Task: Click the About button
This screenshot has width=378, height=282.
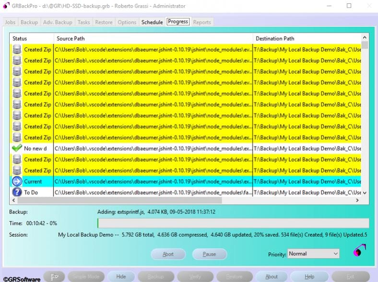Action: tap(272, 276)
